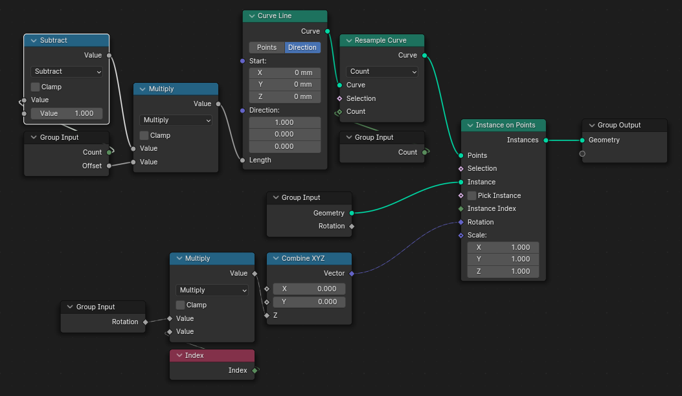This screenshot has height=396, width=682.
Task: Click the Group Output Geometry socket
Action: [582, 140]
